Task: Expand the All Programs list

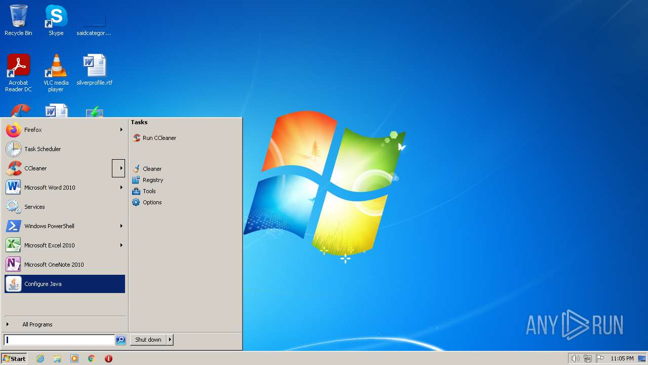Action: point(65,324)
